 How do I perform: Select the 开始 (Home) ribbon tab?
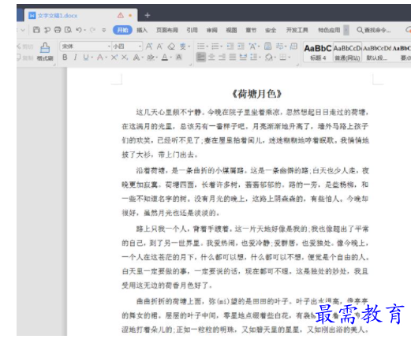pos(122,30)
